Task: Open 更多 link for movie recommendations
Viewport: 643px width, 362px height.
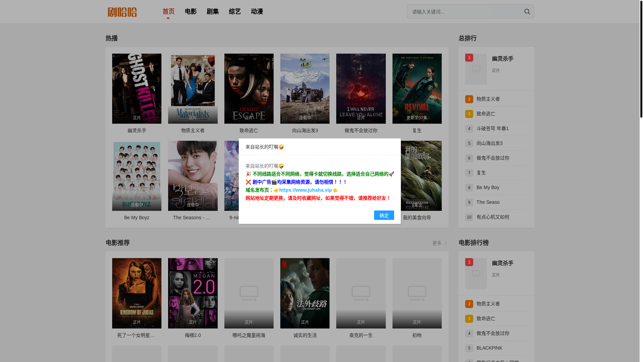Action: (439, 243)
